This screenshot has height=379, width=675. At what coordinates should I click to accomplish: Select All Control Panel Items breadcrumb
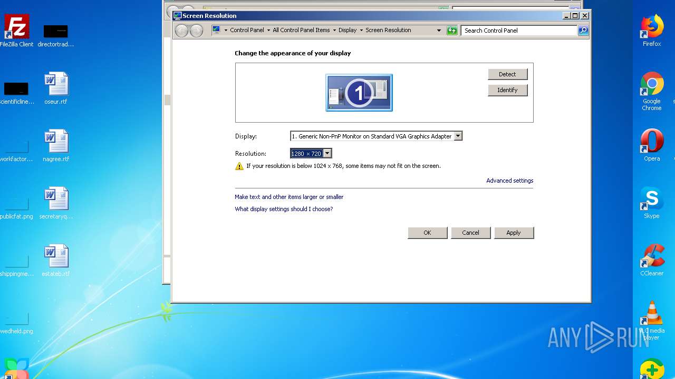pos(301,30)
